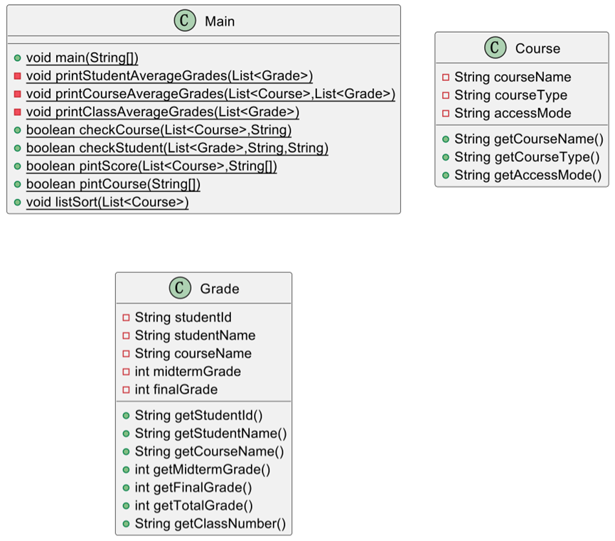Click green dot beside getTotalGrade()
Image resolution: width=615 pixels, height=541 pixels.
(126, 505)
